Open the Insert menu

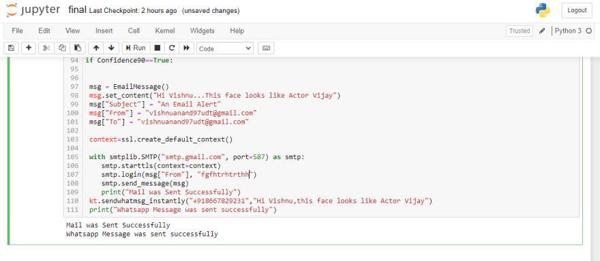104,31
